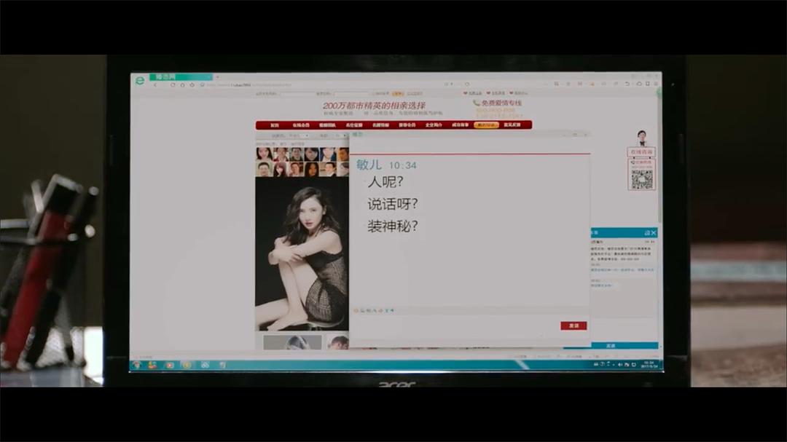Click the banner headline 200万都市精英的相亲选择

tap(374, 106)
